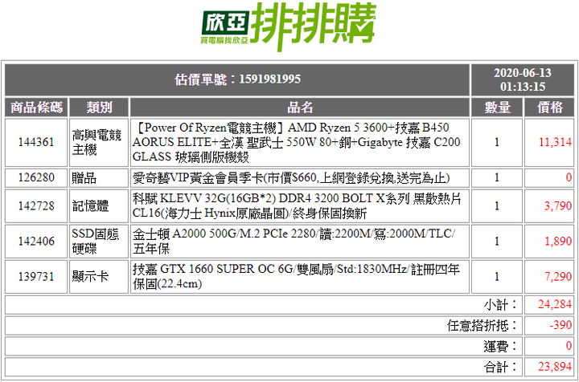Screen dimensions: 579x382
Task: Click quantity 1 in the 顯示卡 row
Action: click(497, 276)
